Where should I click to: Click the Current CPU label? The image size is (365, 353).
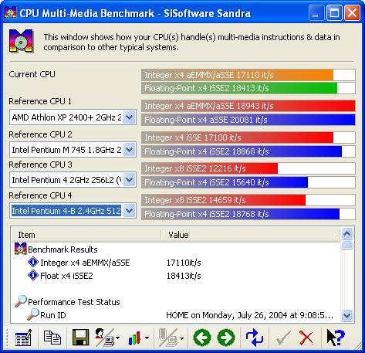coord(32,74)
